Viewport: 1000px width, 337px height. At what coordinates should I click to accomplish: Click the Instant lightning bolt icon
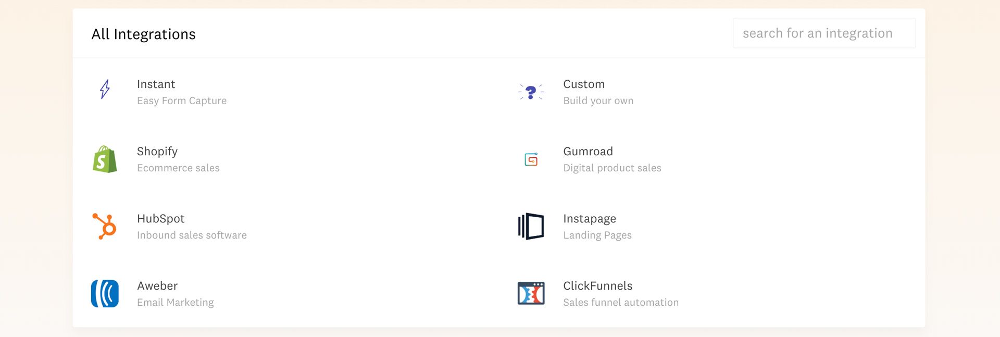pyautogui.click(x=105, y=89)
